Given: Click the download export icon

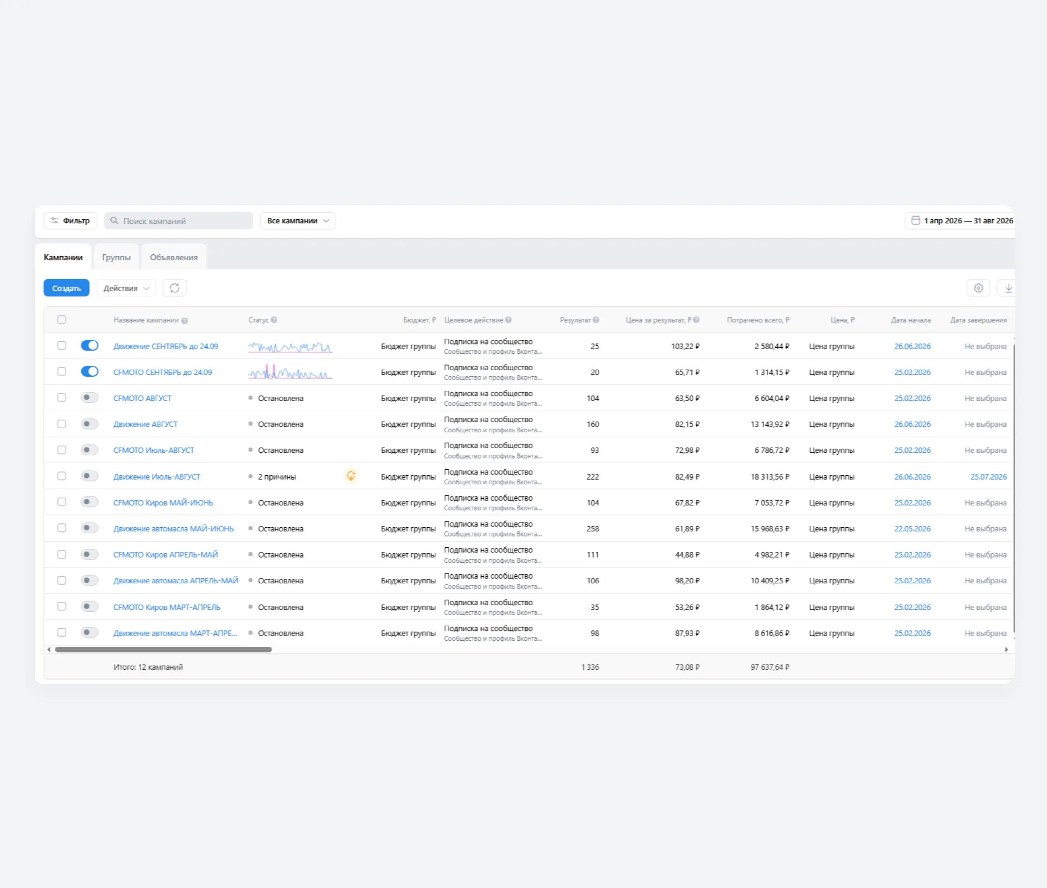Looking at the screenshot, I should [x=1008, y=288].
